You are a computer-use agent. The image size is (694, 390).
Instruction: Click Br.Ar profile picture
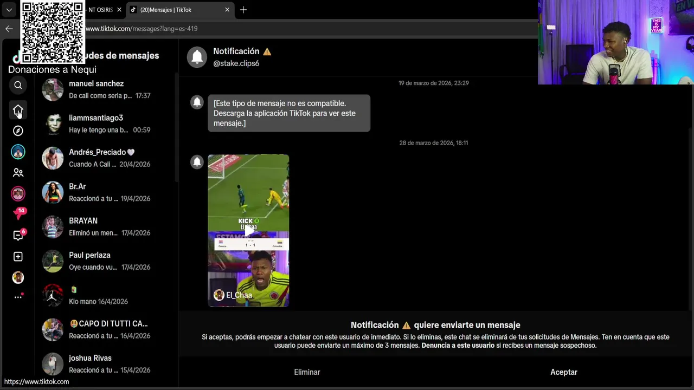coord(53,192)
